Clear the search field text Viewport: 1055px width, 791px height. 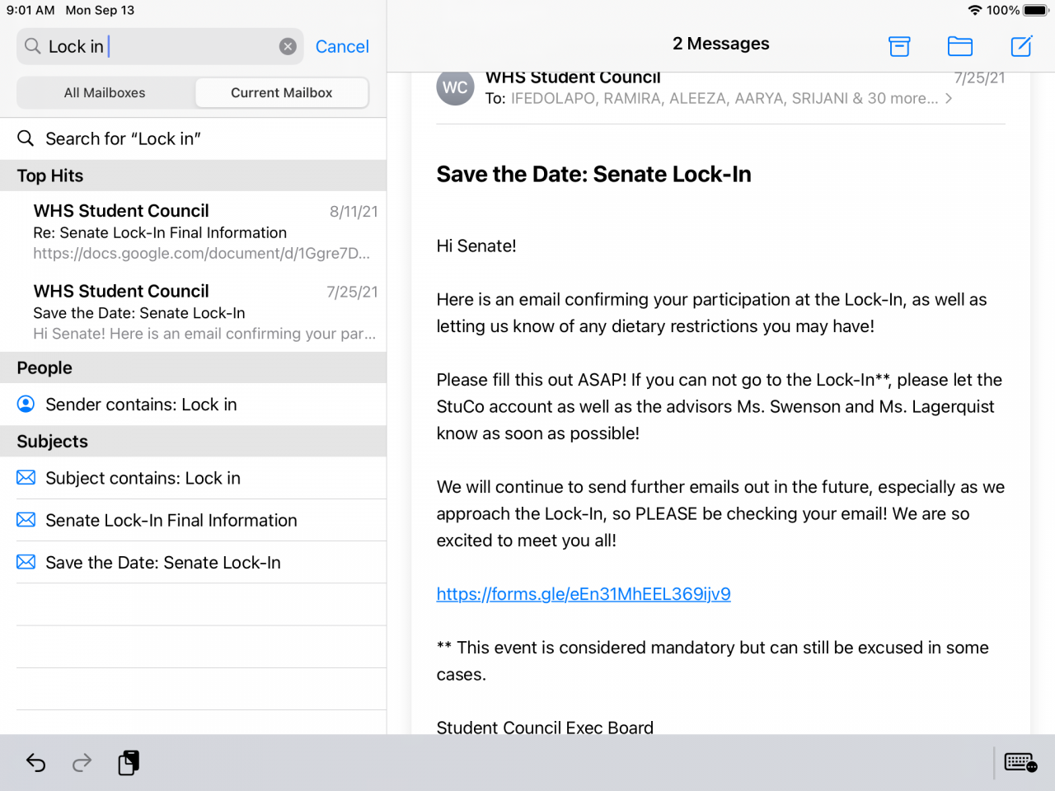click(x=288, y=47)
